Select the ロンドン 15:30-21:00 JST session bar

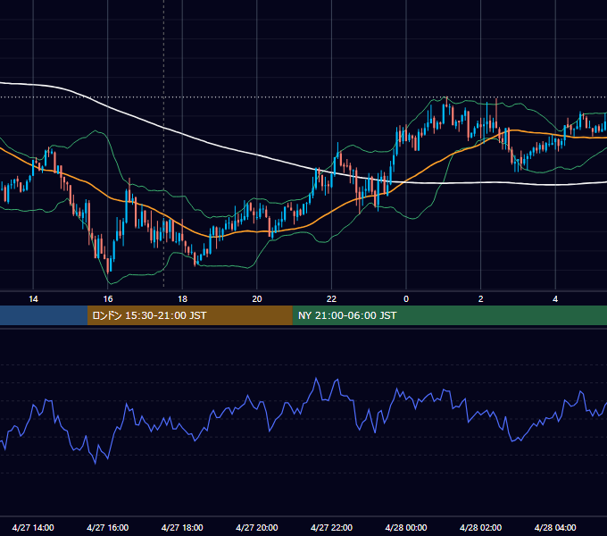189,315
